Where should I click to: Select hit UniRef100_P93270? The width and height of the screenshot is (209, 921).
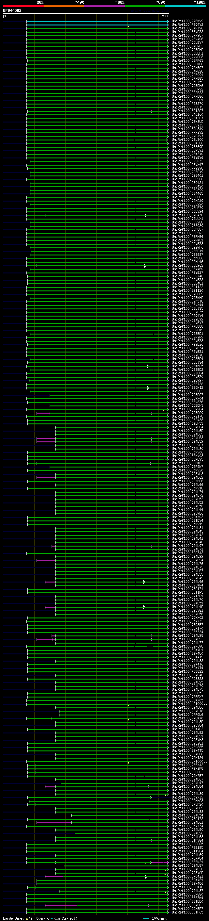point(187,104)
